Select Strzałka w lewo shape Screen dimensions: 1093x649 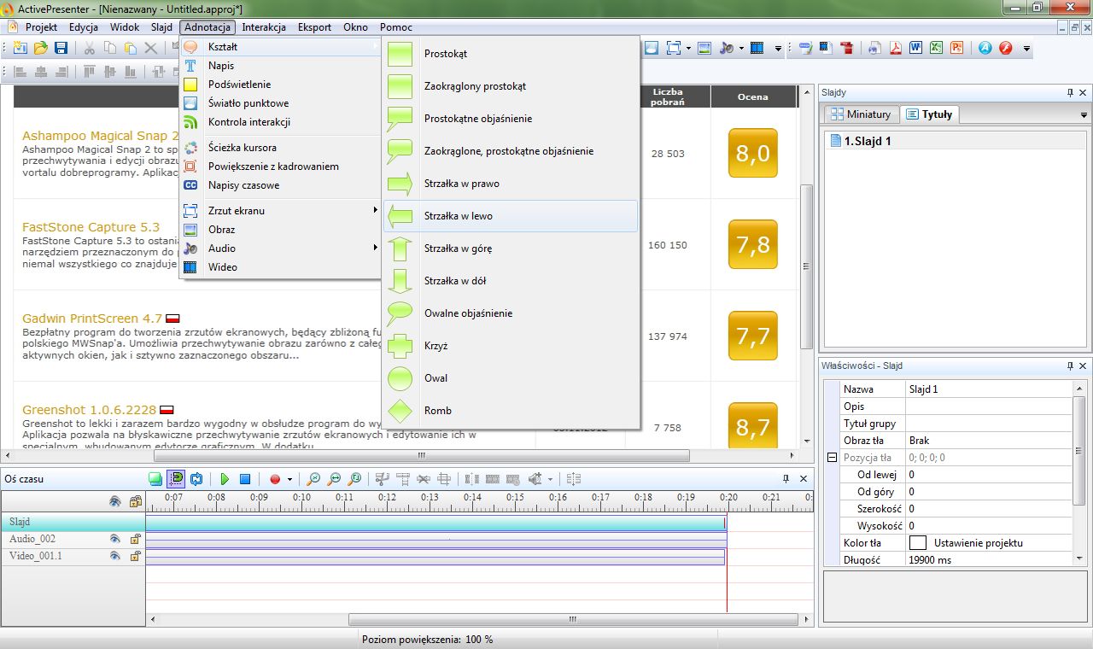pyautogui.click(x=511, y=216)
